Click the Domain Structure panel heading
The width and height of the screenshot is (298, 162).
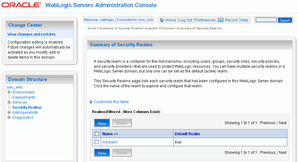27,79
